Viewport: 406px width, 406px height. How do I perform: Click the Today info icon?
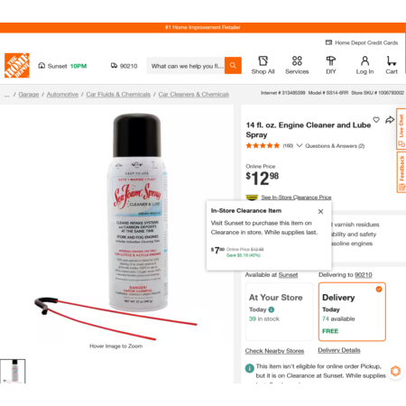[272, 309]
